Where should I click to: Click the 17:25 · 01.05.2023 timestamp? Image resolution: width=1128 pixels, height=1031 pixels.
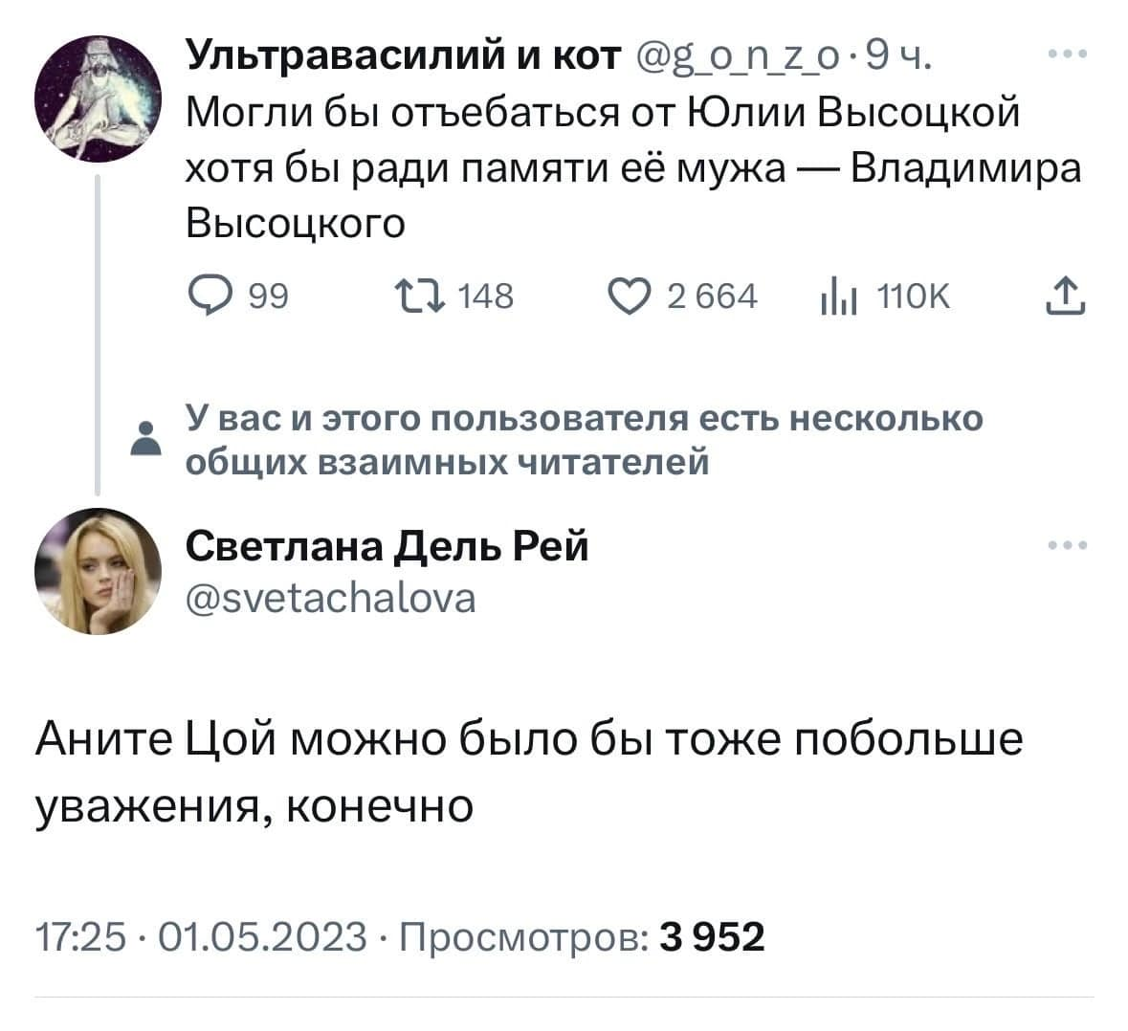(200, 935)
